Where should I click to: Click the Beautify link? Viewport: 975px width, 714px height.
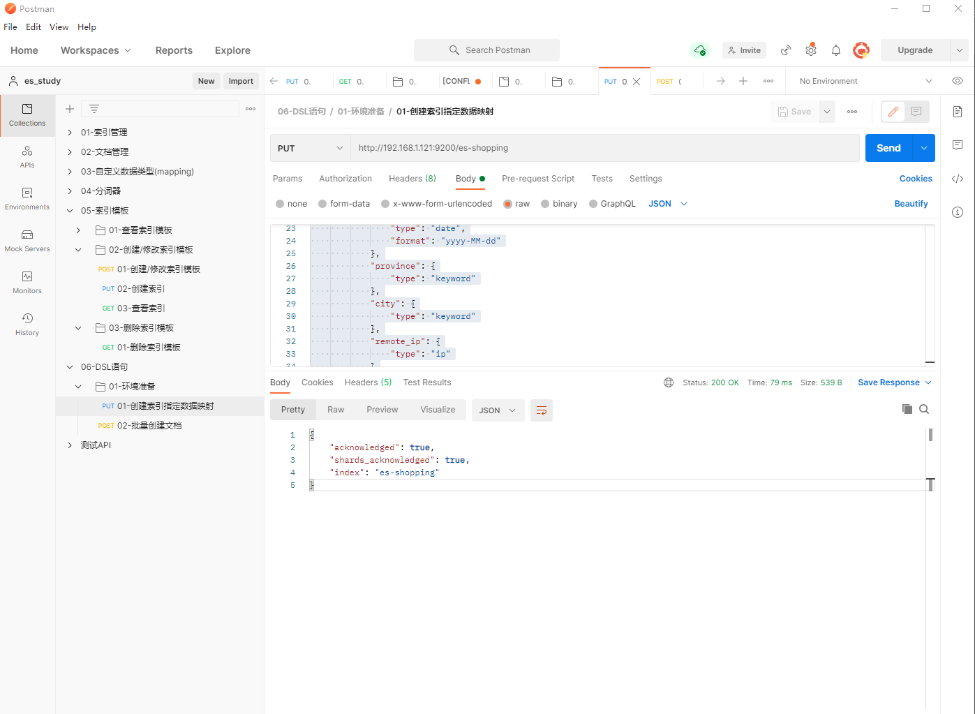[911, 204]
